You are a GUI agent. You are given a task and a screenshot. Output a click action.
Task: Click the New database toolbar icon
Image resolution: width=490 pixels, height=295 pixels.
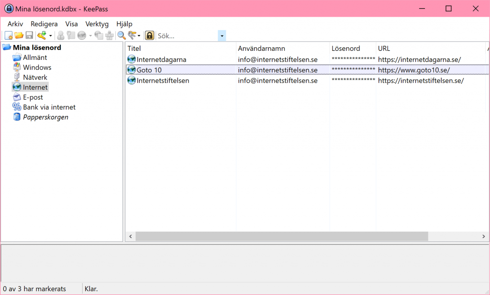pyautogui.click(x=9, y=35)
